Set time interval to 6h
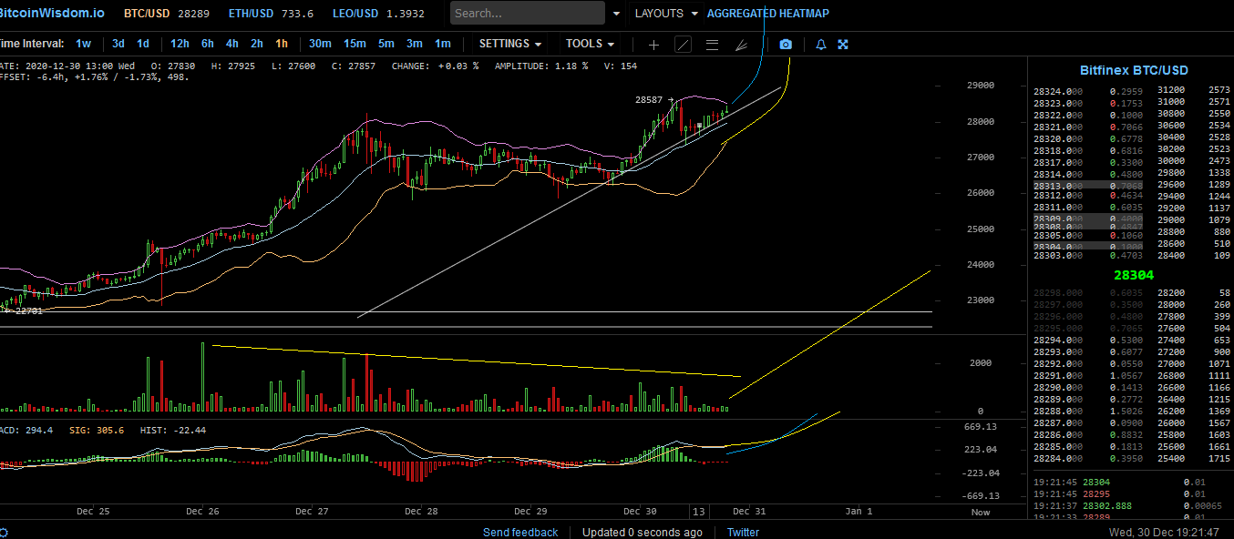Image resolution: width=1234 pixels, height=539 pixels. [x=208, y=44]
